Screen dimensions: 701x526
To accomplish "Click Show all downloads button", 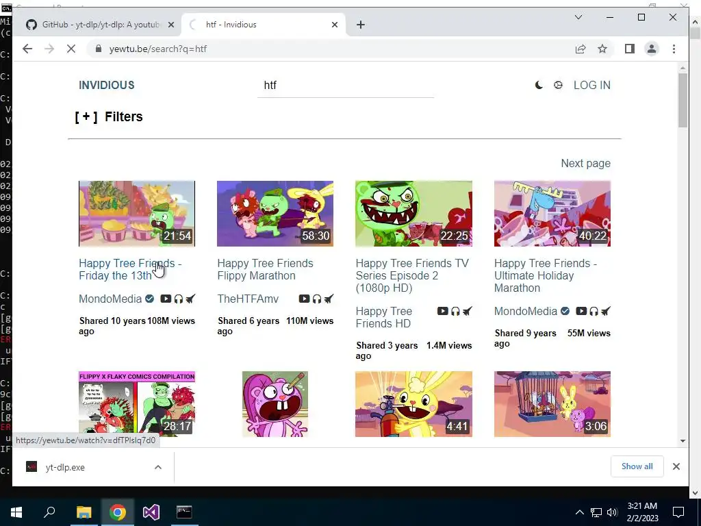I will coord(637,466).
